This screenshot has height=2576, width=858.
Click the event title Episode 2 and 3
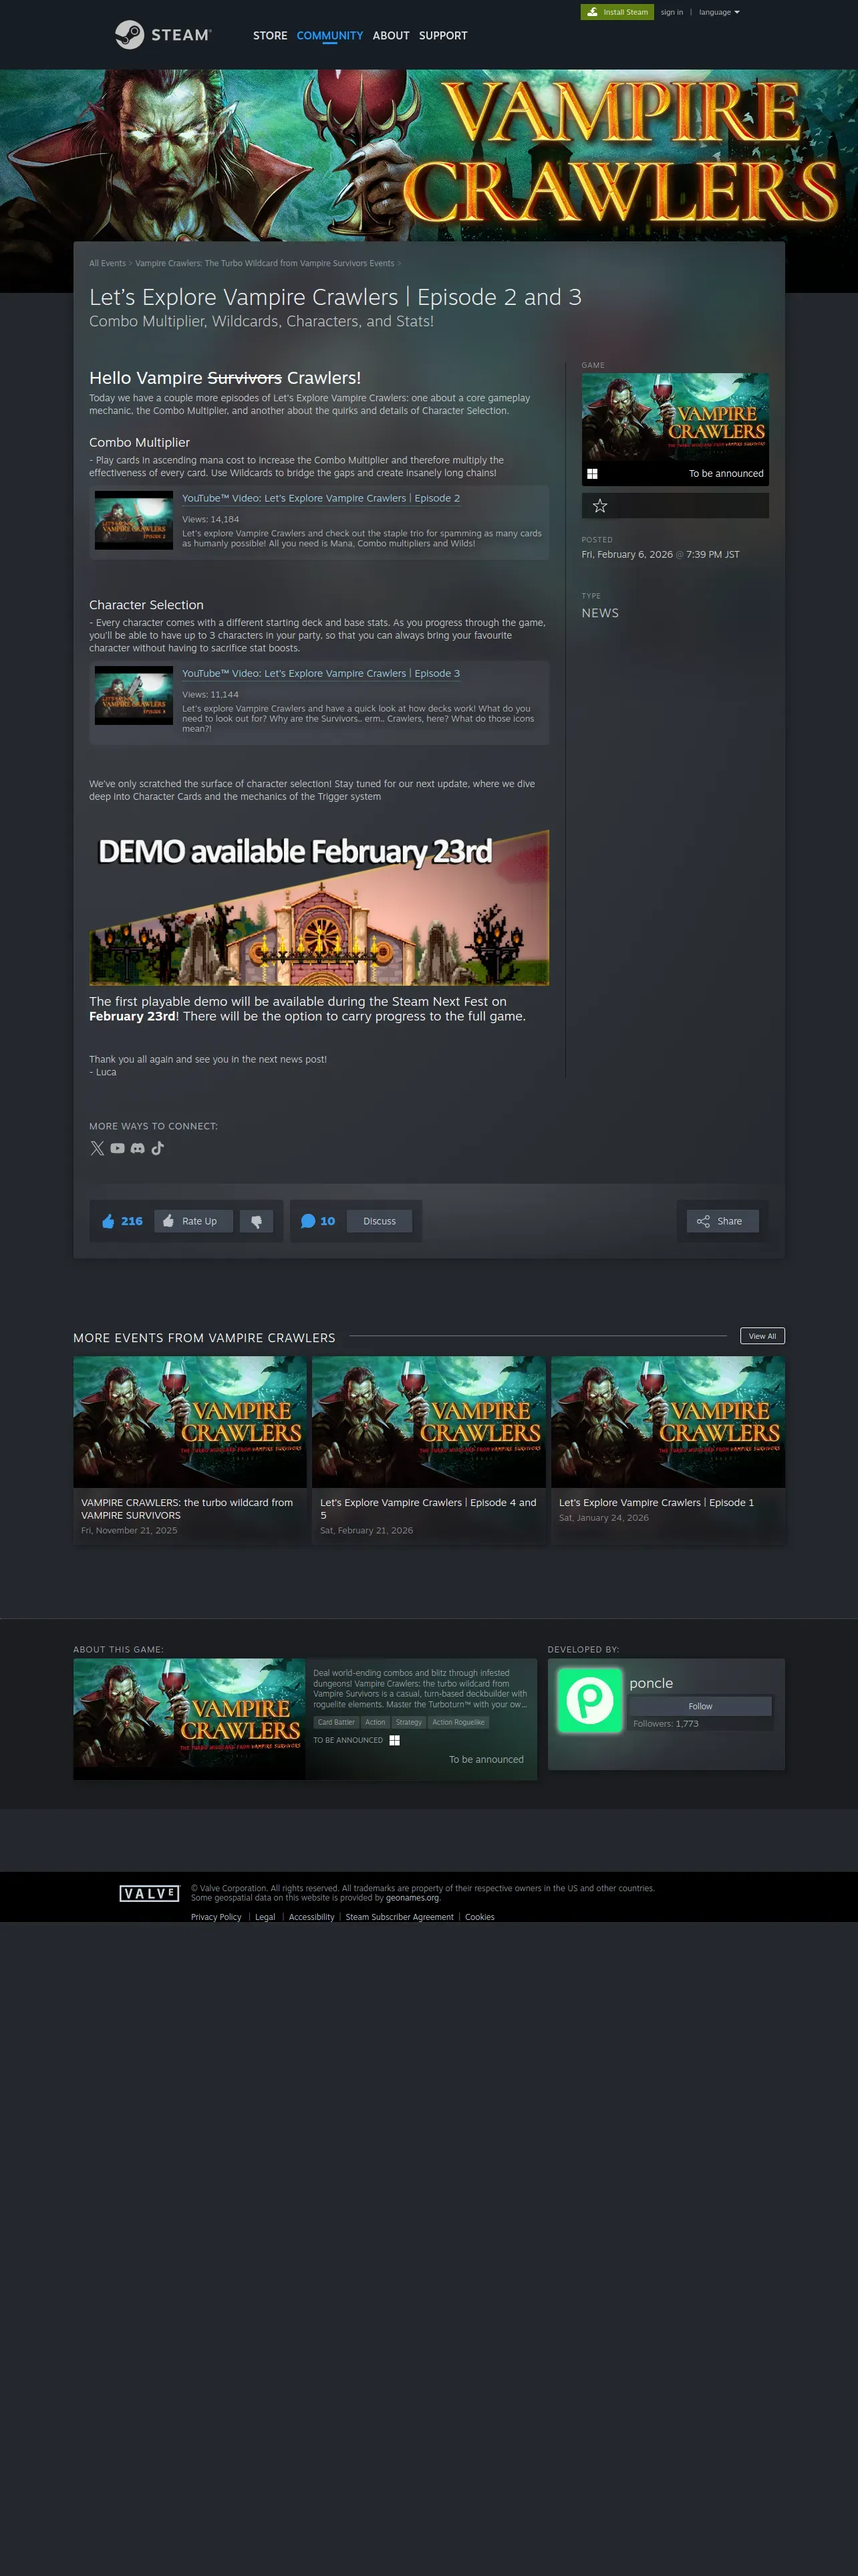[x=335, y=297]
